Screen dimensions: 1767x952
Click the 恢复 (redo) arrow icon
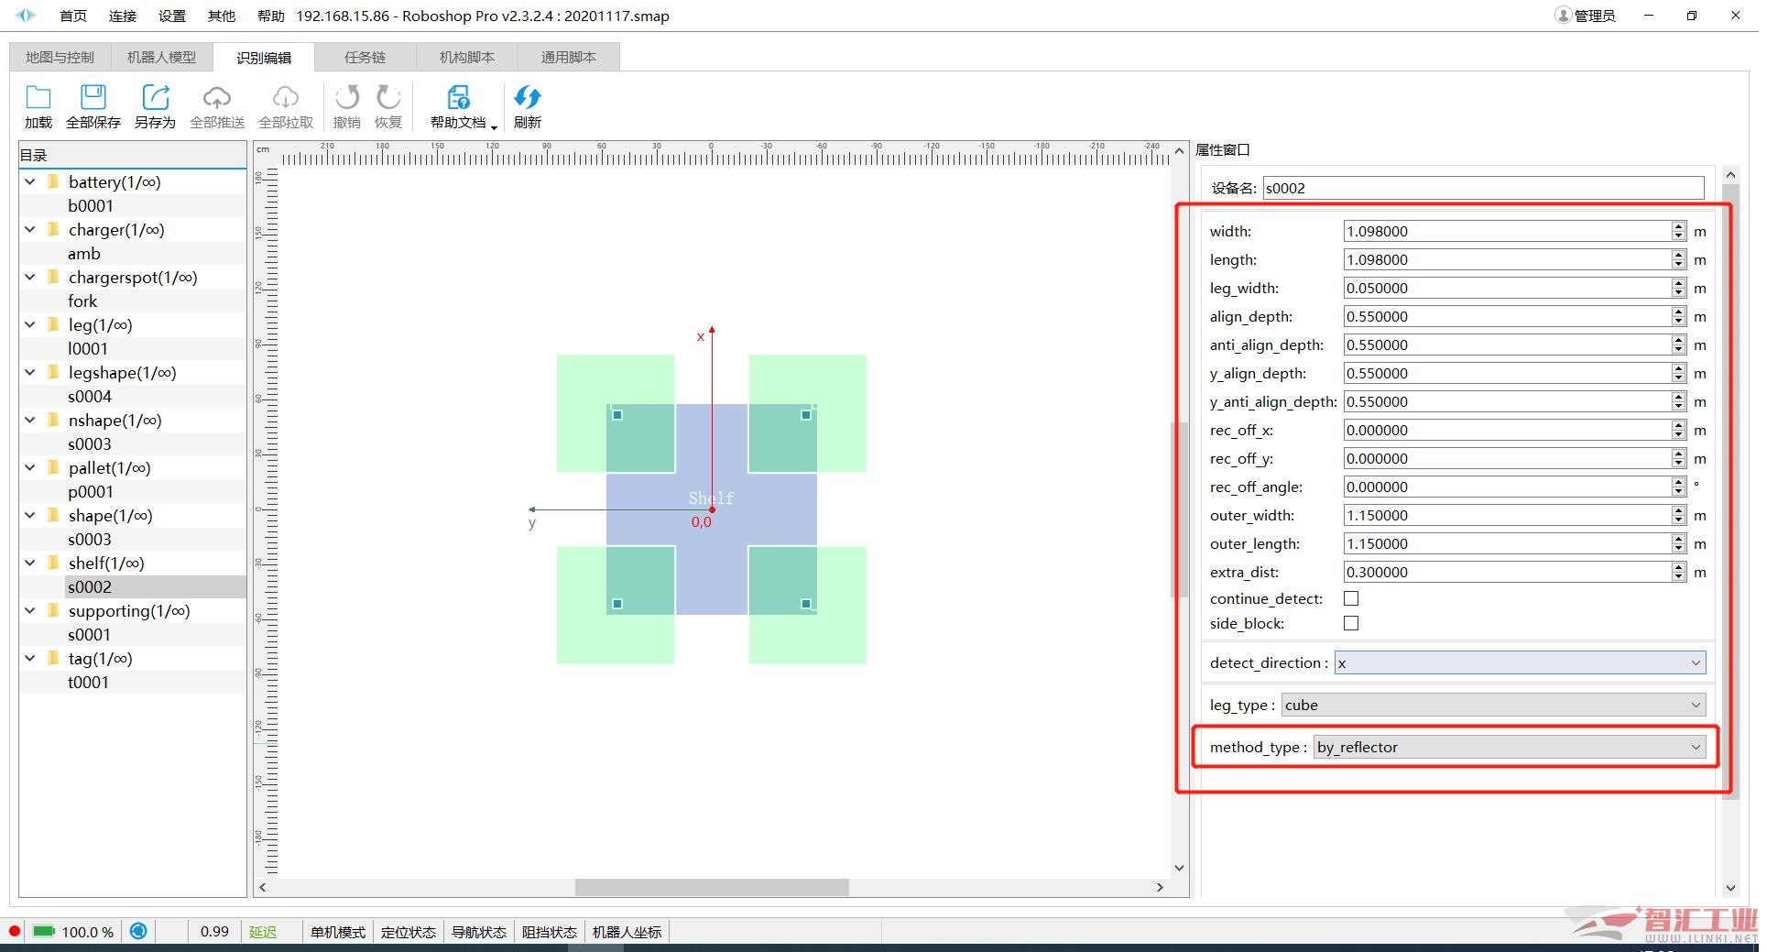(388, 97)
